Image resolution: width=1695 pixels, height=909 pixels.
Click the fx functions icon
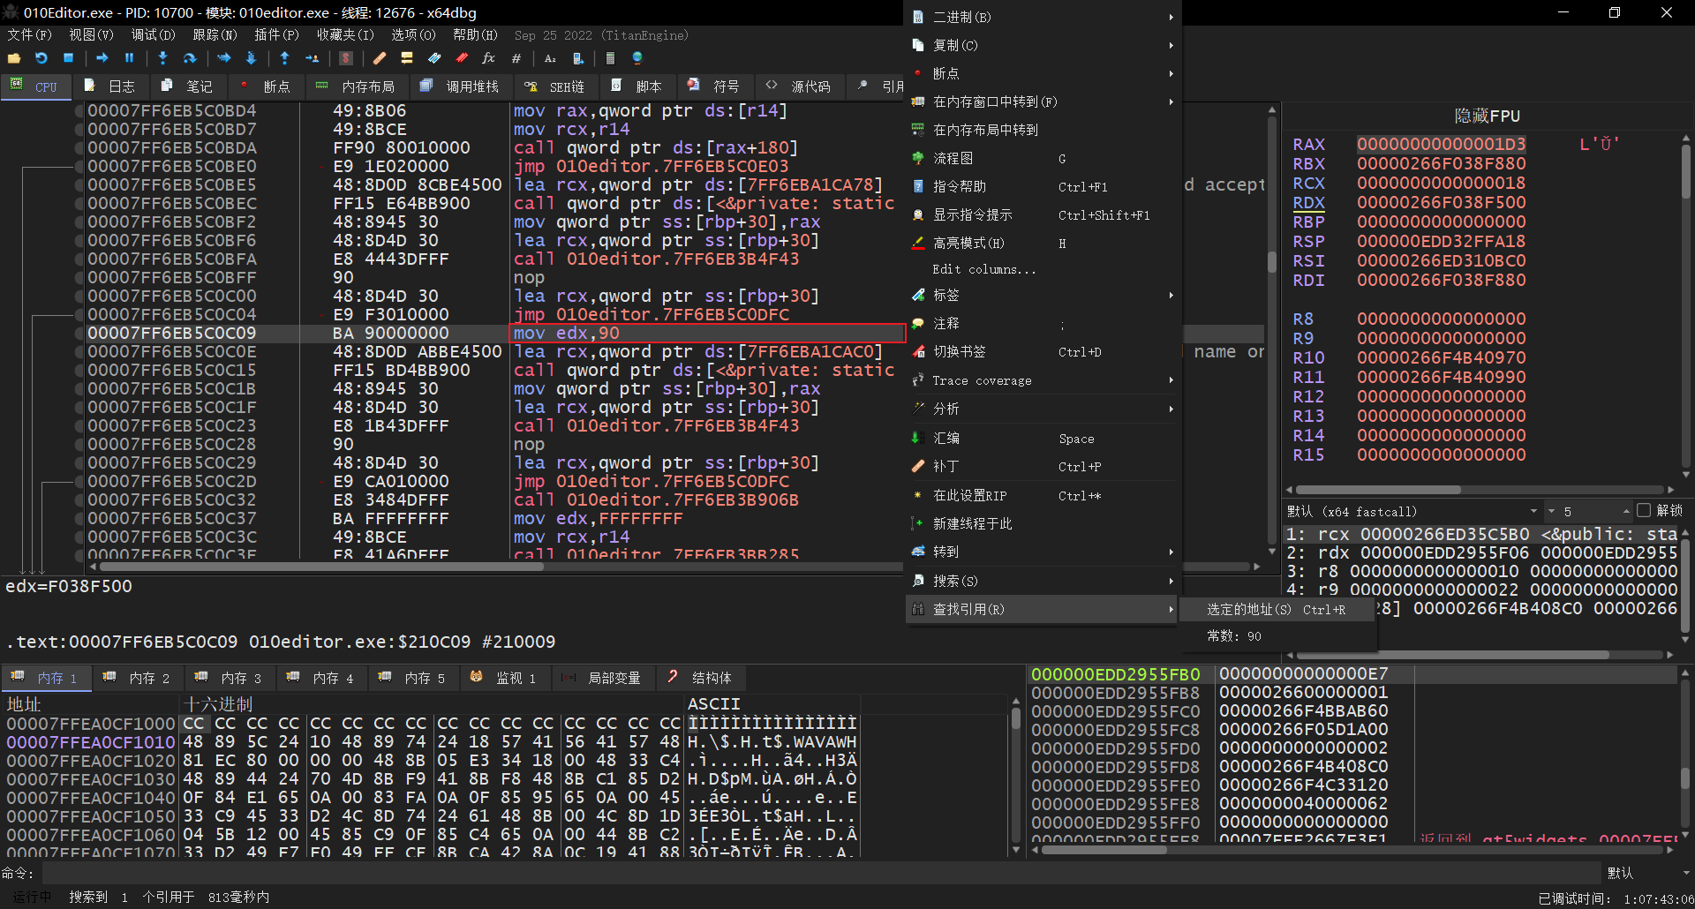pos(488,58)
